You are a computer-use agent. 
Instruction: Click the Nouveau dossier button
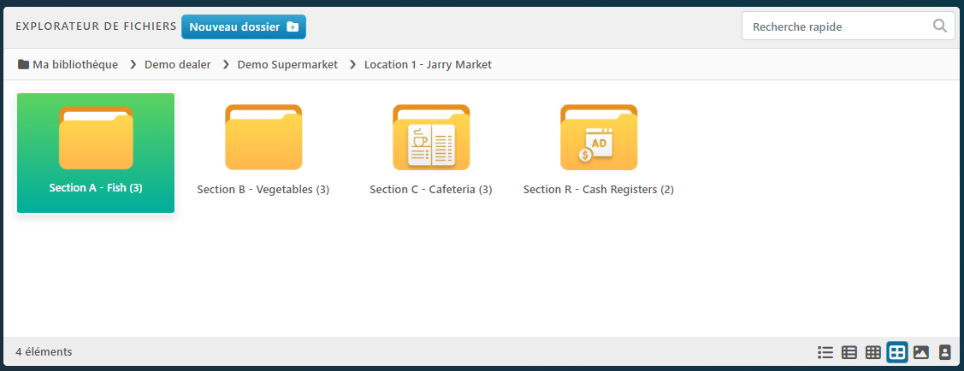tap(243, 26)
